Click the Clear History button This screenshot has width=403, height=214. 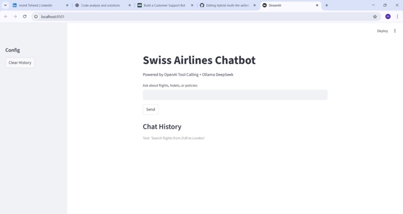click(x=20, y=62)
